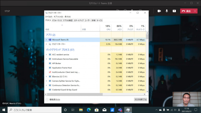Open 表示(V) menu
Screen dimensions: 201x113
point(68,17)
